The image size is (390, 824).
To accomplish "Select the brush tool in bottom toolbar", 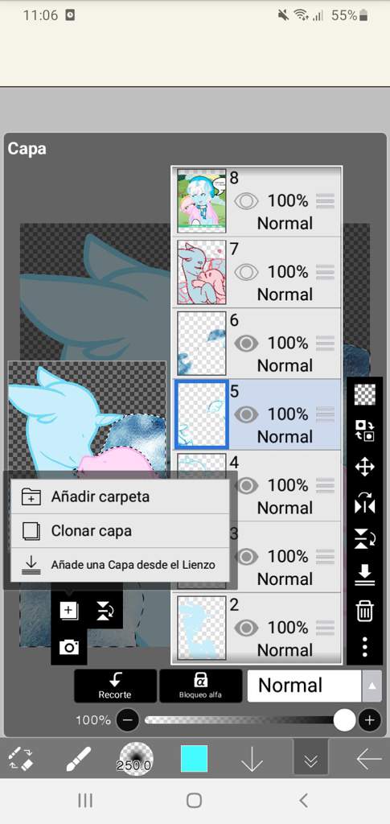I will (78, 760).
